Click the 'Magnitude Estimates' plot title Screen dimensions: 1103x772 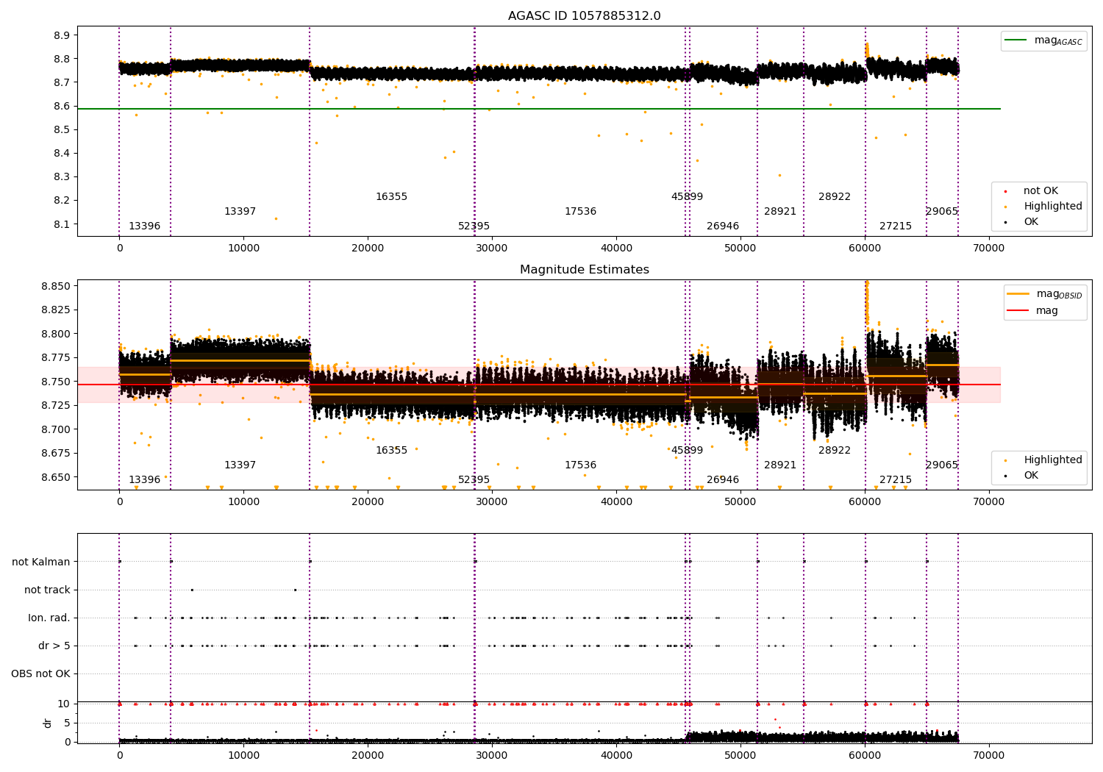[x=584, y=270]
